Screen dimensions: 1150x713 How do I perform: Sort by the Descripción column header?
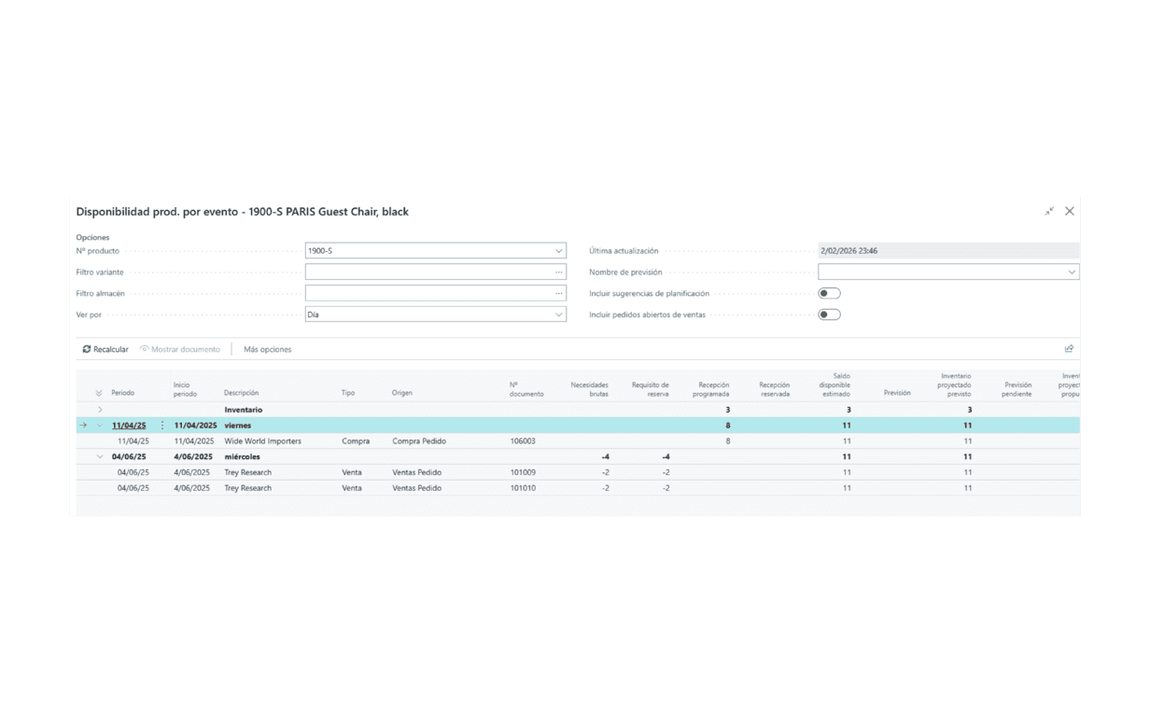[241, 393]
